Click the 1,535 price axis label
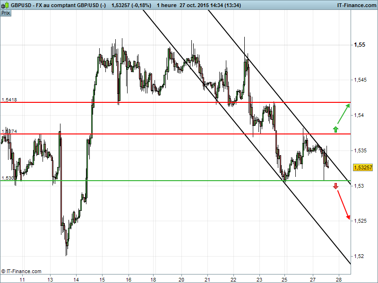The image size is (378, 283). point(360,150)
